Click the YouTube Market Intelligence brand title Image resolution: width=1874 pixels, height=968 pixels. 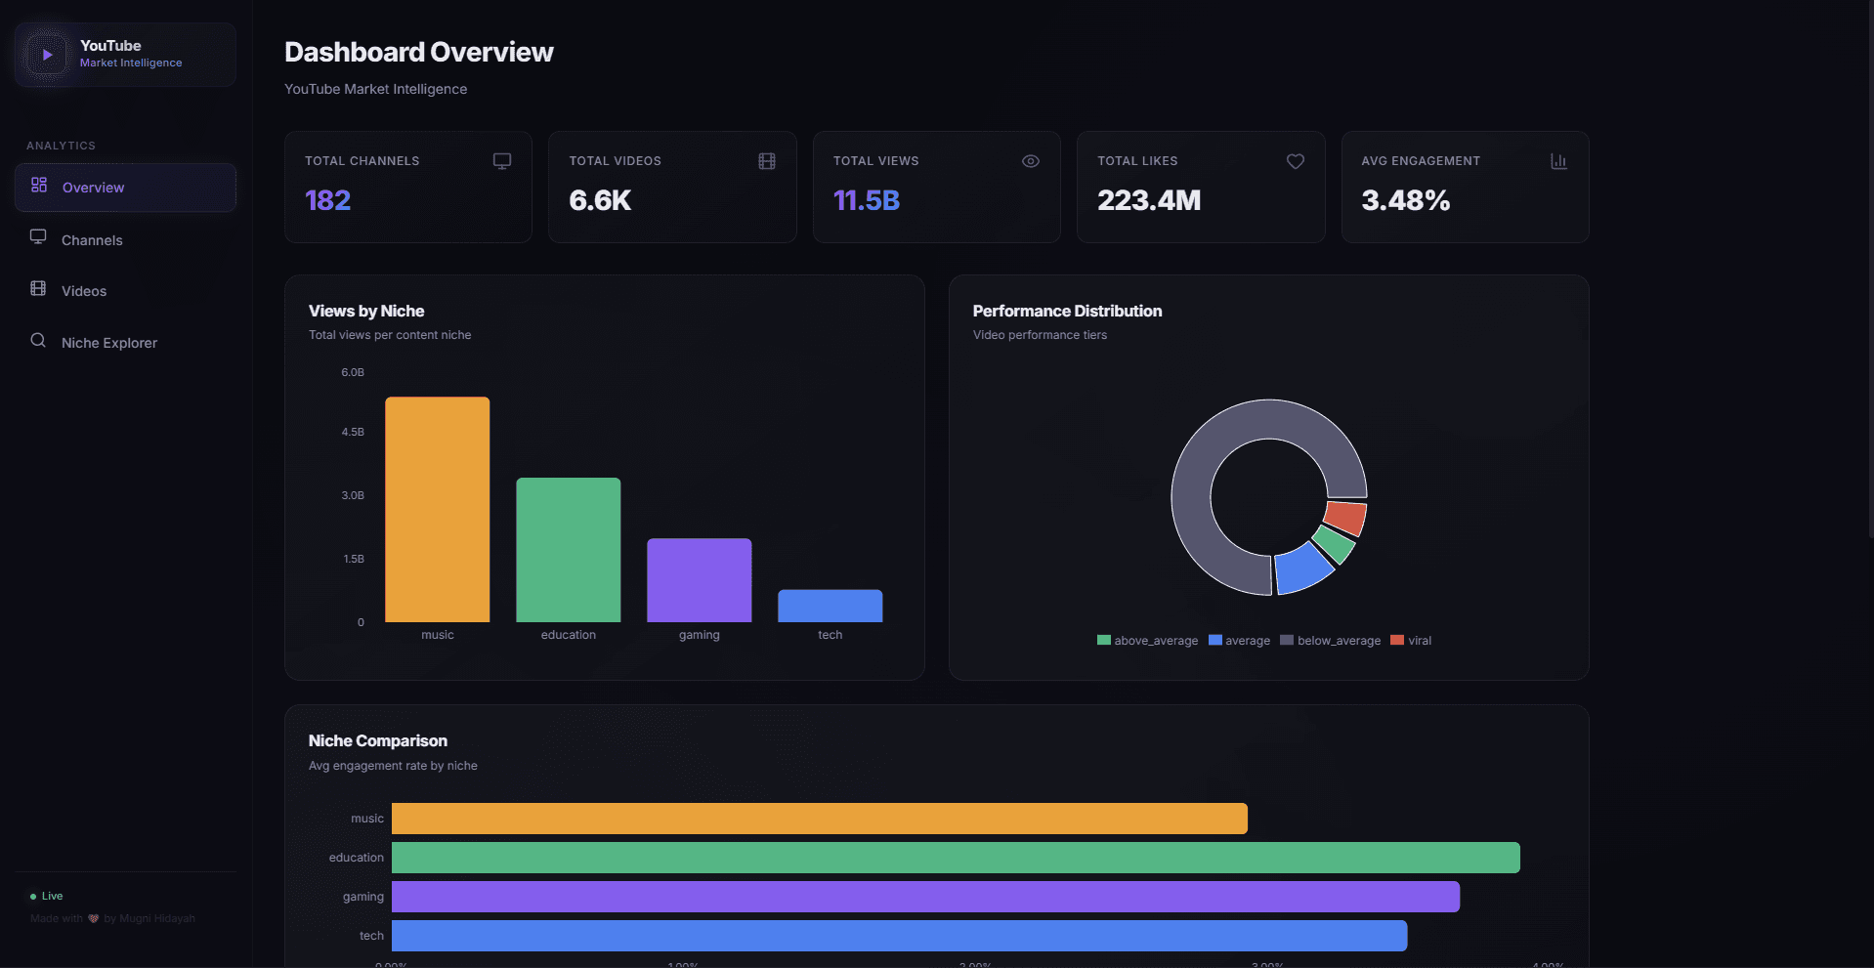pyautogui.click(x=131, y=54)
